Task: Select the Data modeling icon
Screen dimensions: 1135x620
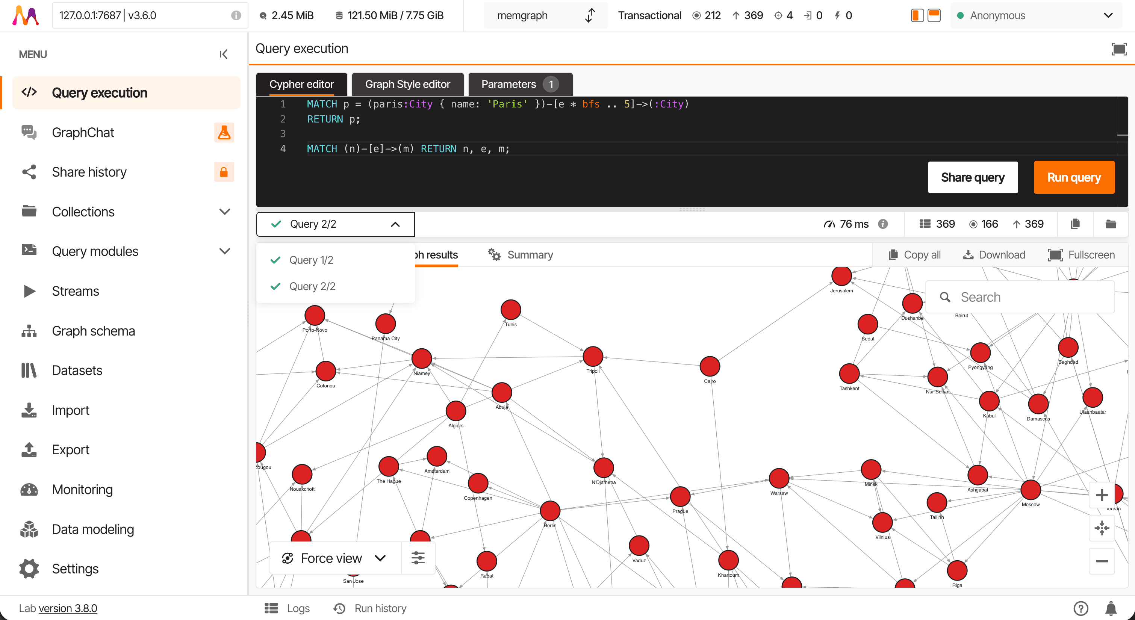Action: 29,529
